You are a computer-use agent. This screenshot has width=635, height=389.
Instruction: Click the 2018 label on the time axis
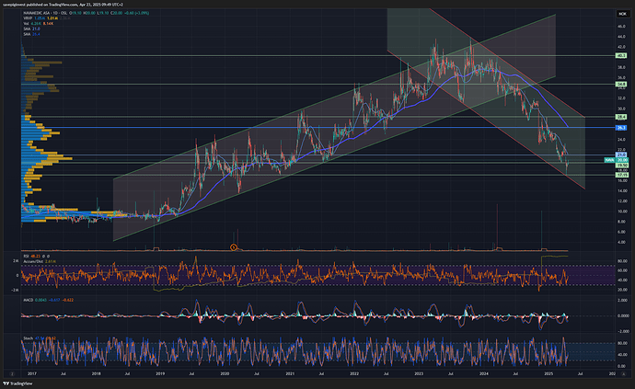click(x=97, y=373)
